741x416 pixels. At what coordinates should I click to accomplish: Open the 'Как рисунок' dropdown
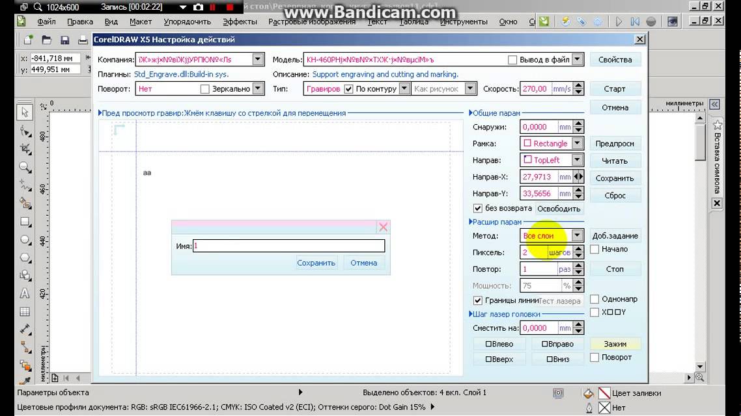pos(469,88)
